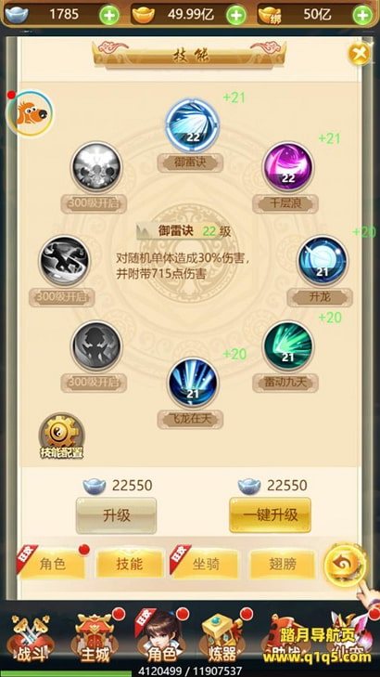The width and height of the screenshot is (380, 677).
Task: Switch to the 角色 tab
Action: point(52,565)
